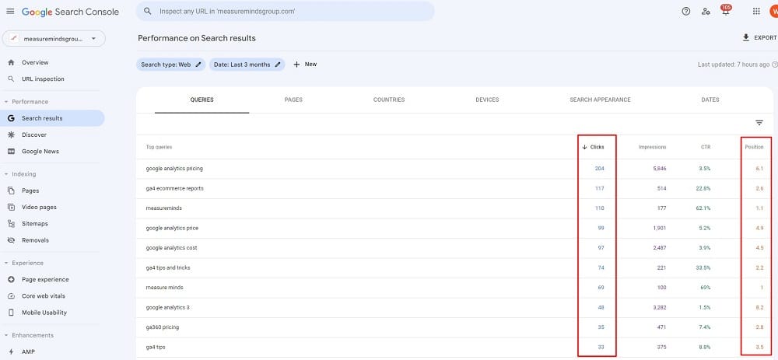Open Google News report in sidebar
Viewport: 778px width, 360px height.
pyautogui.click(x=40, y=152)
